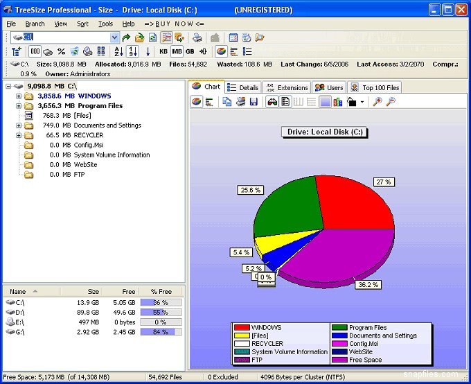Click the 3D glasses chart view icon

[272, 102]
